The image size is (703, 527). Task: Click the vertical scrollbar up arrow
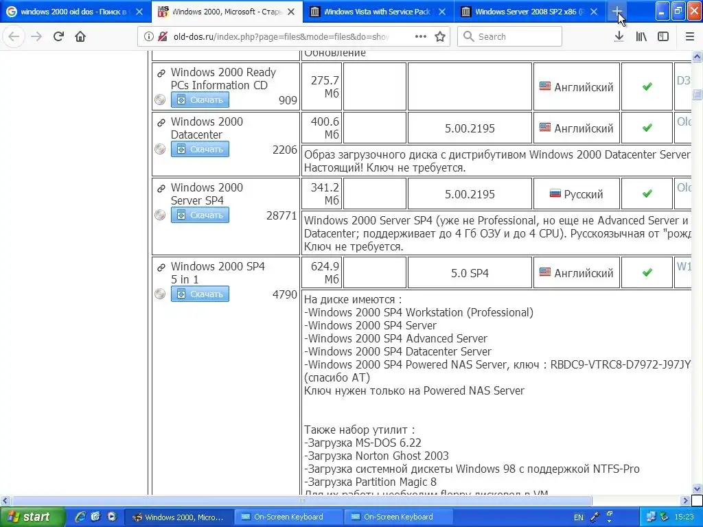(697, 56)
